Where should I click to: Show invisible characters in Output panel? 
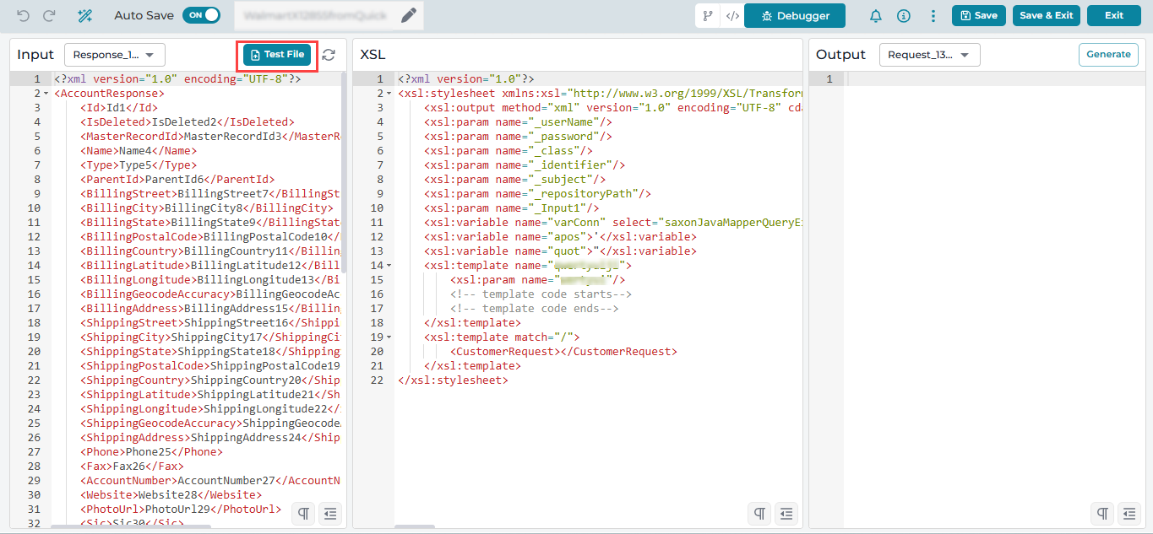tap(1102, 513)
